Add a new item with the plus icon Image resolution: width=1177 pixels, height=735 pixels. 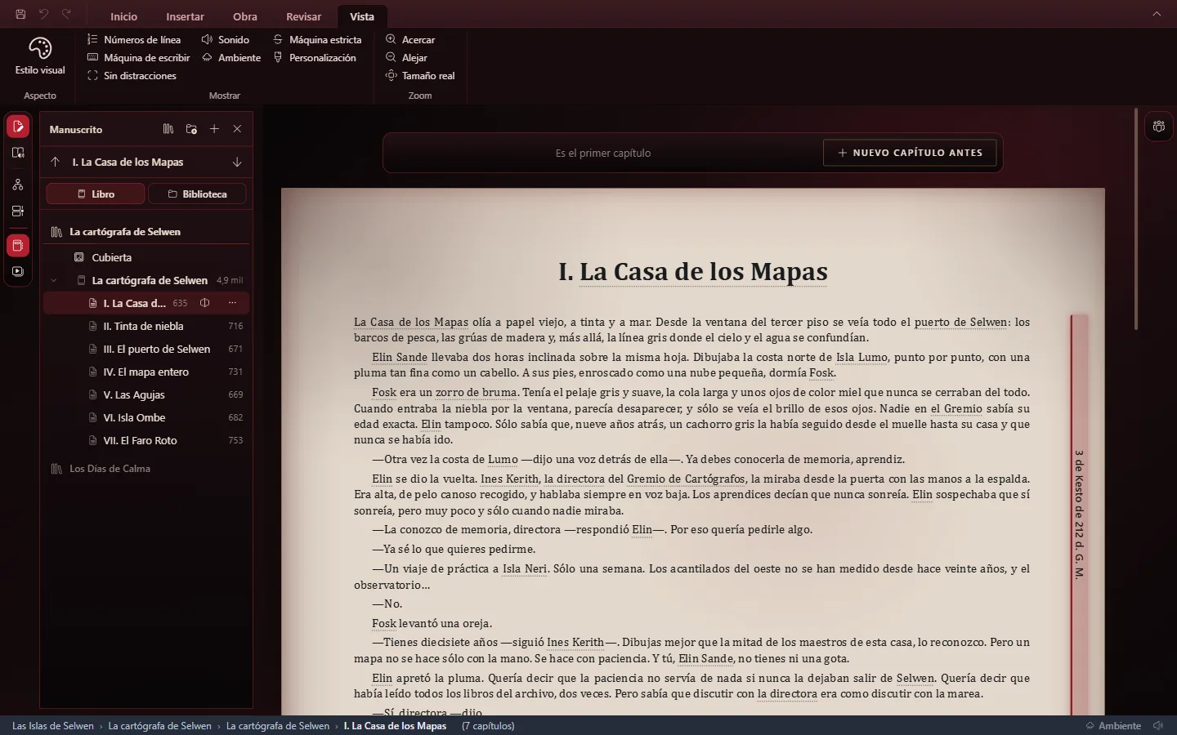pos(214,129)
